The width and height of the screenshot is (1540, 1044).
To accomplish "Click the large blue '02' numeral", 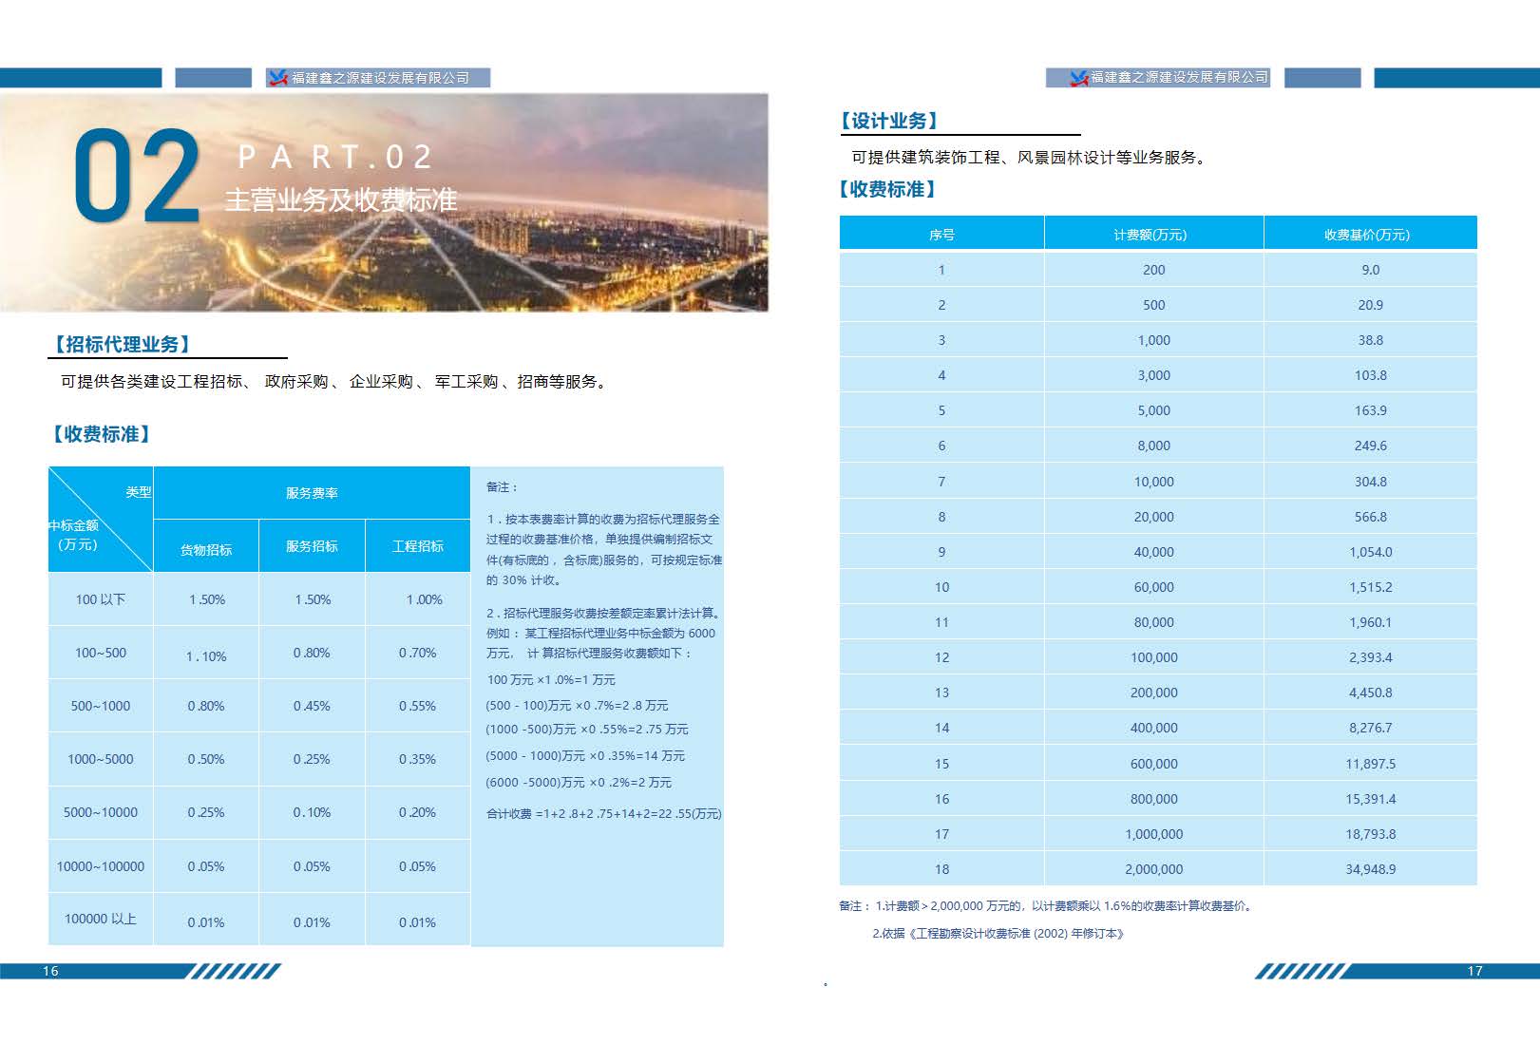I will [137, 177].
